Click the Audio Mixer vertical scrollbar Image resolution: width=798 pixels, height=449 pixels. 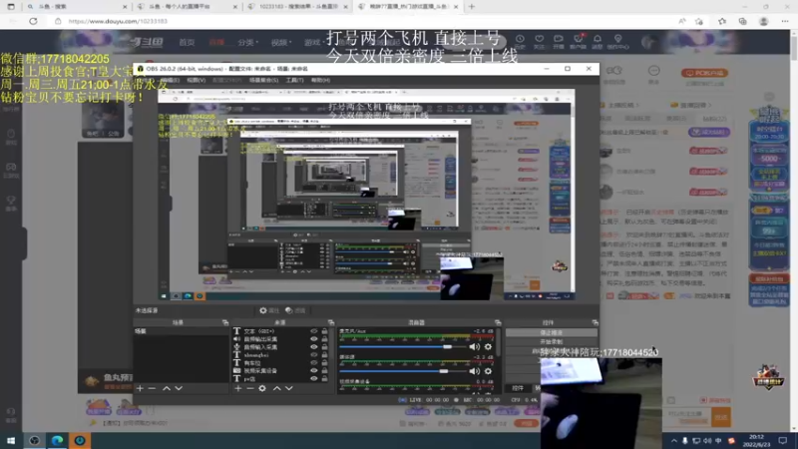(498, 343)
